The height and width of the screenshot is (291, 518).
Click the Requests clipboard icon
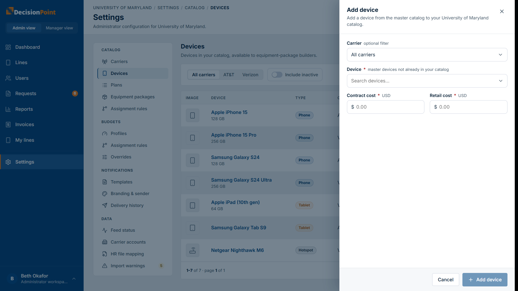[8, 93]
